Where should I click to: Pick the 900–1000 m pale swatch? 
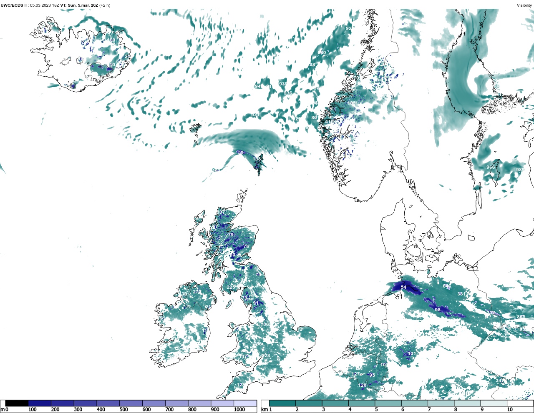pyautogui.click(x=222, y=403)
